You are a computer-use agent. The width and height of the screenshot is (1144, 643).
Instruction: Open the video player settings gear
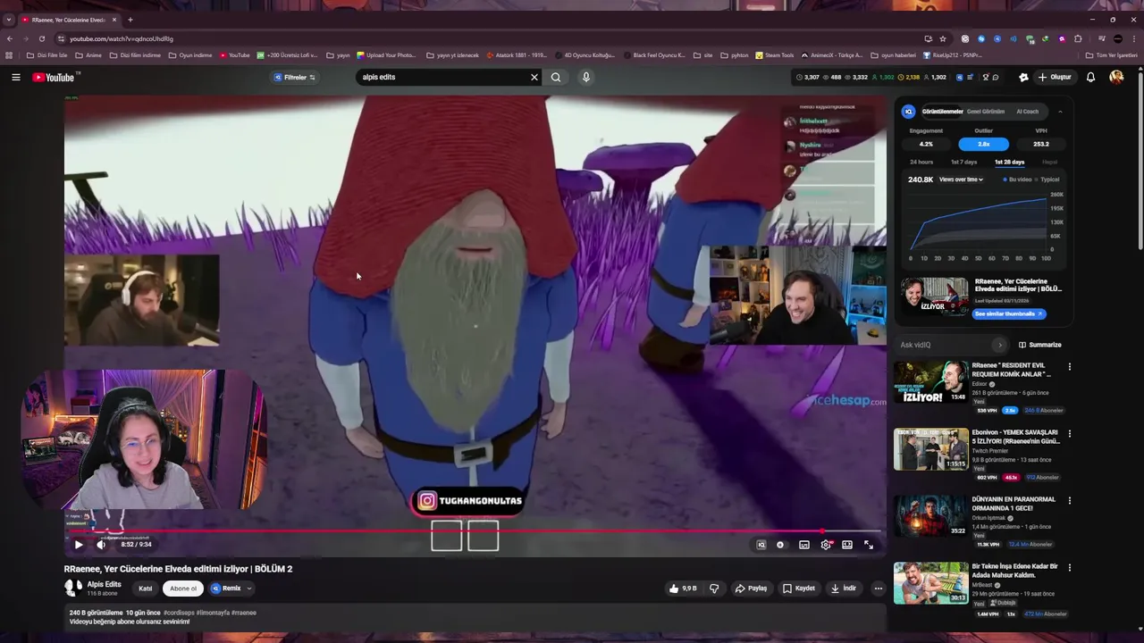coord(826,545)
